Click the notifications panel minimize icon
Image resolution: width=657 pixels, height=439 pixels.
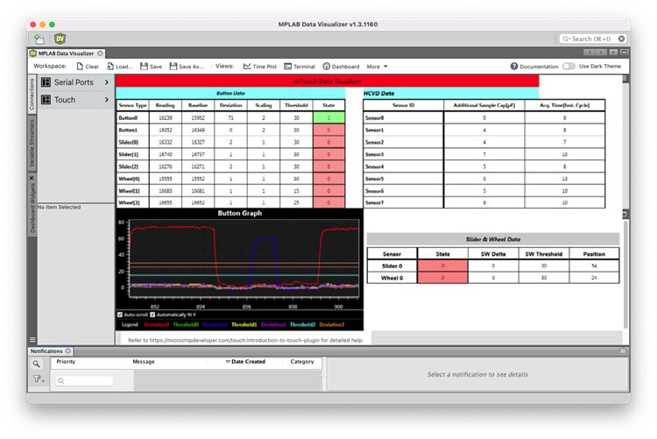pyautogui.click(x=623, y=350)
